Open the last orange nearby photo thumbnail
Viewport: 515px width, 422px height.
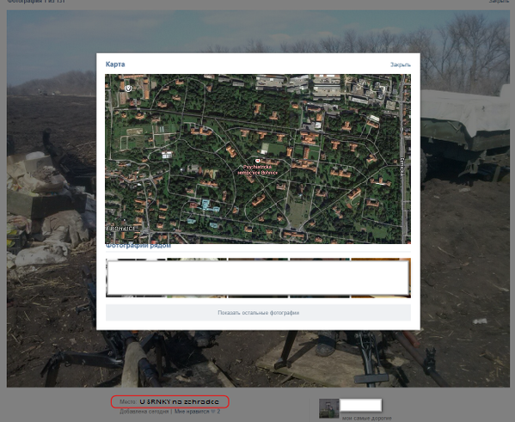click(x=381, y=278)
